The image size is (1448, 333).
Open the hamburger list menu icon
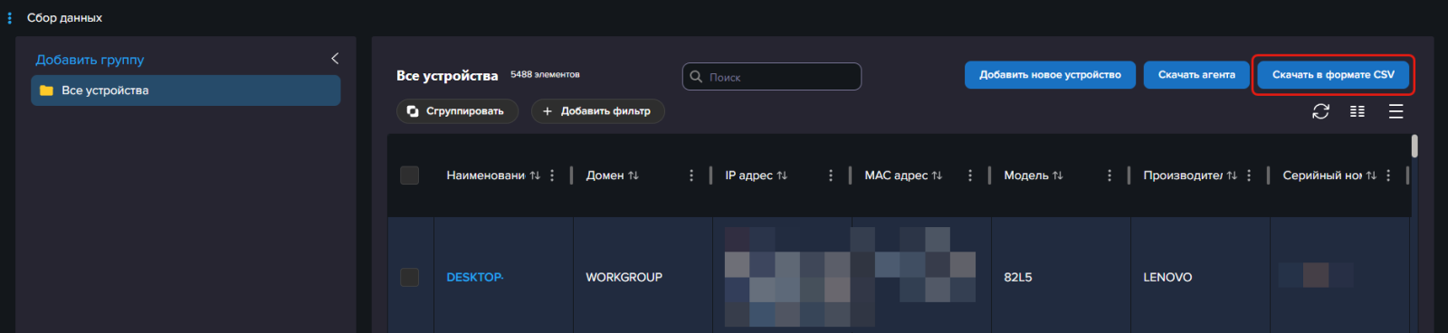pyautogui.click(x=1396, y=111)
